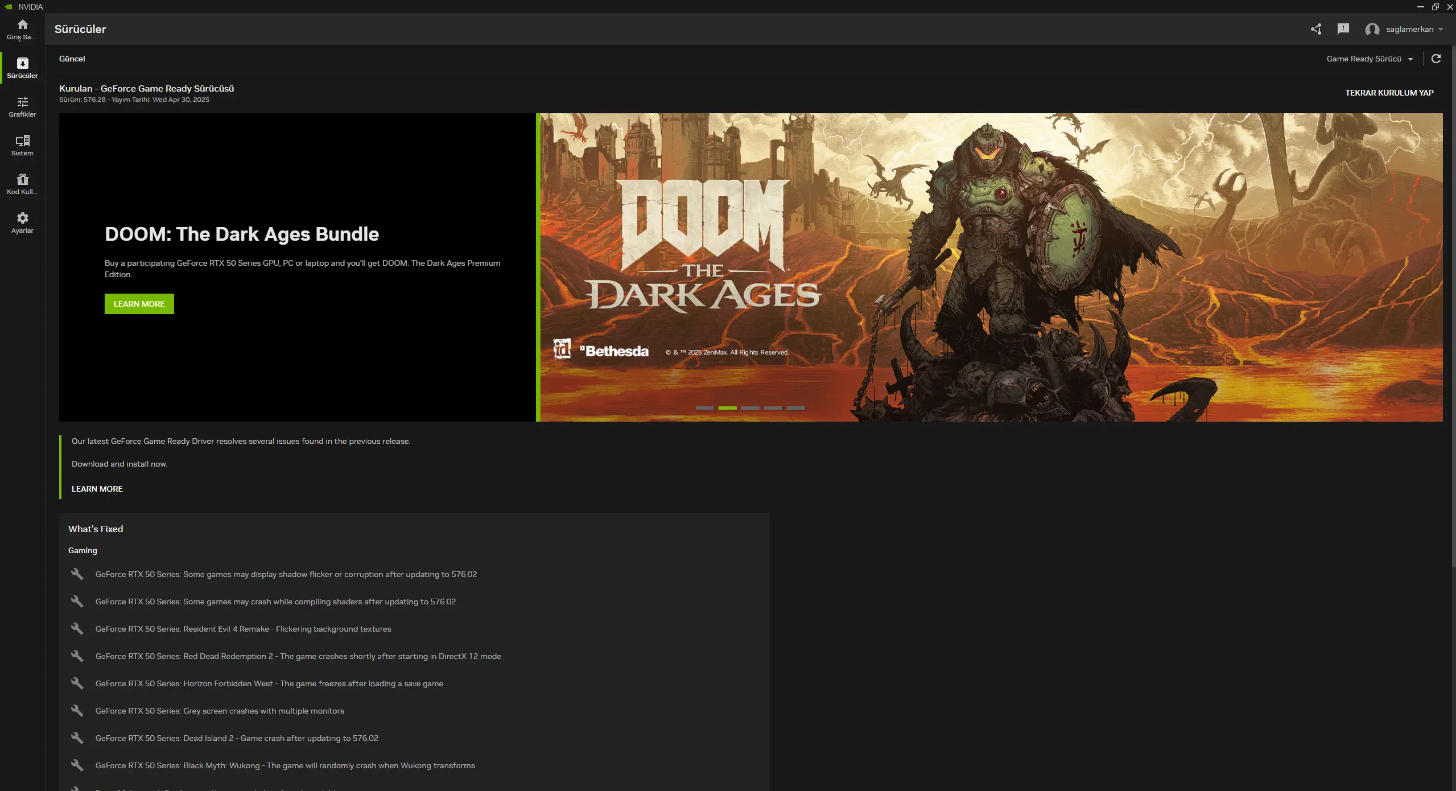Go to fifth banner slide indicator
Viewport: 1456px width, 791px height.
pos(796,408)
